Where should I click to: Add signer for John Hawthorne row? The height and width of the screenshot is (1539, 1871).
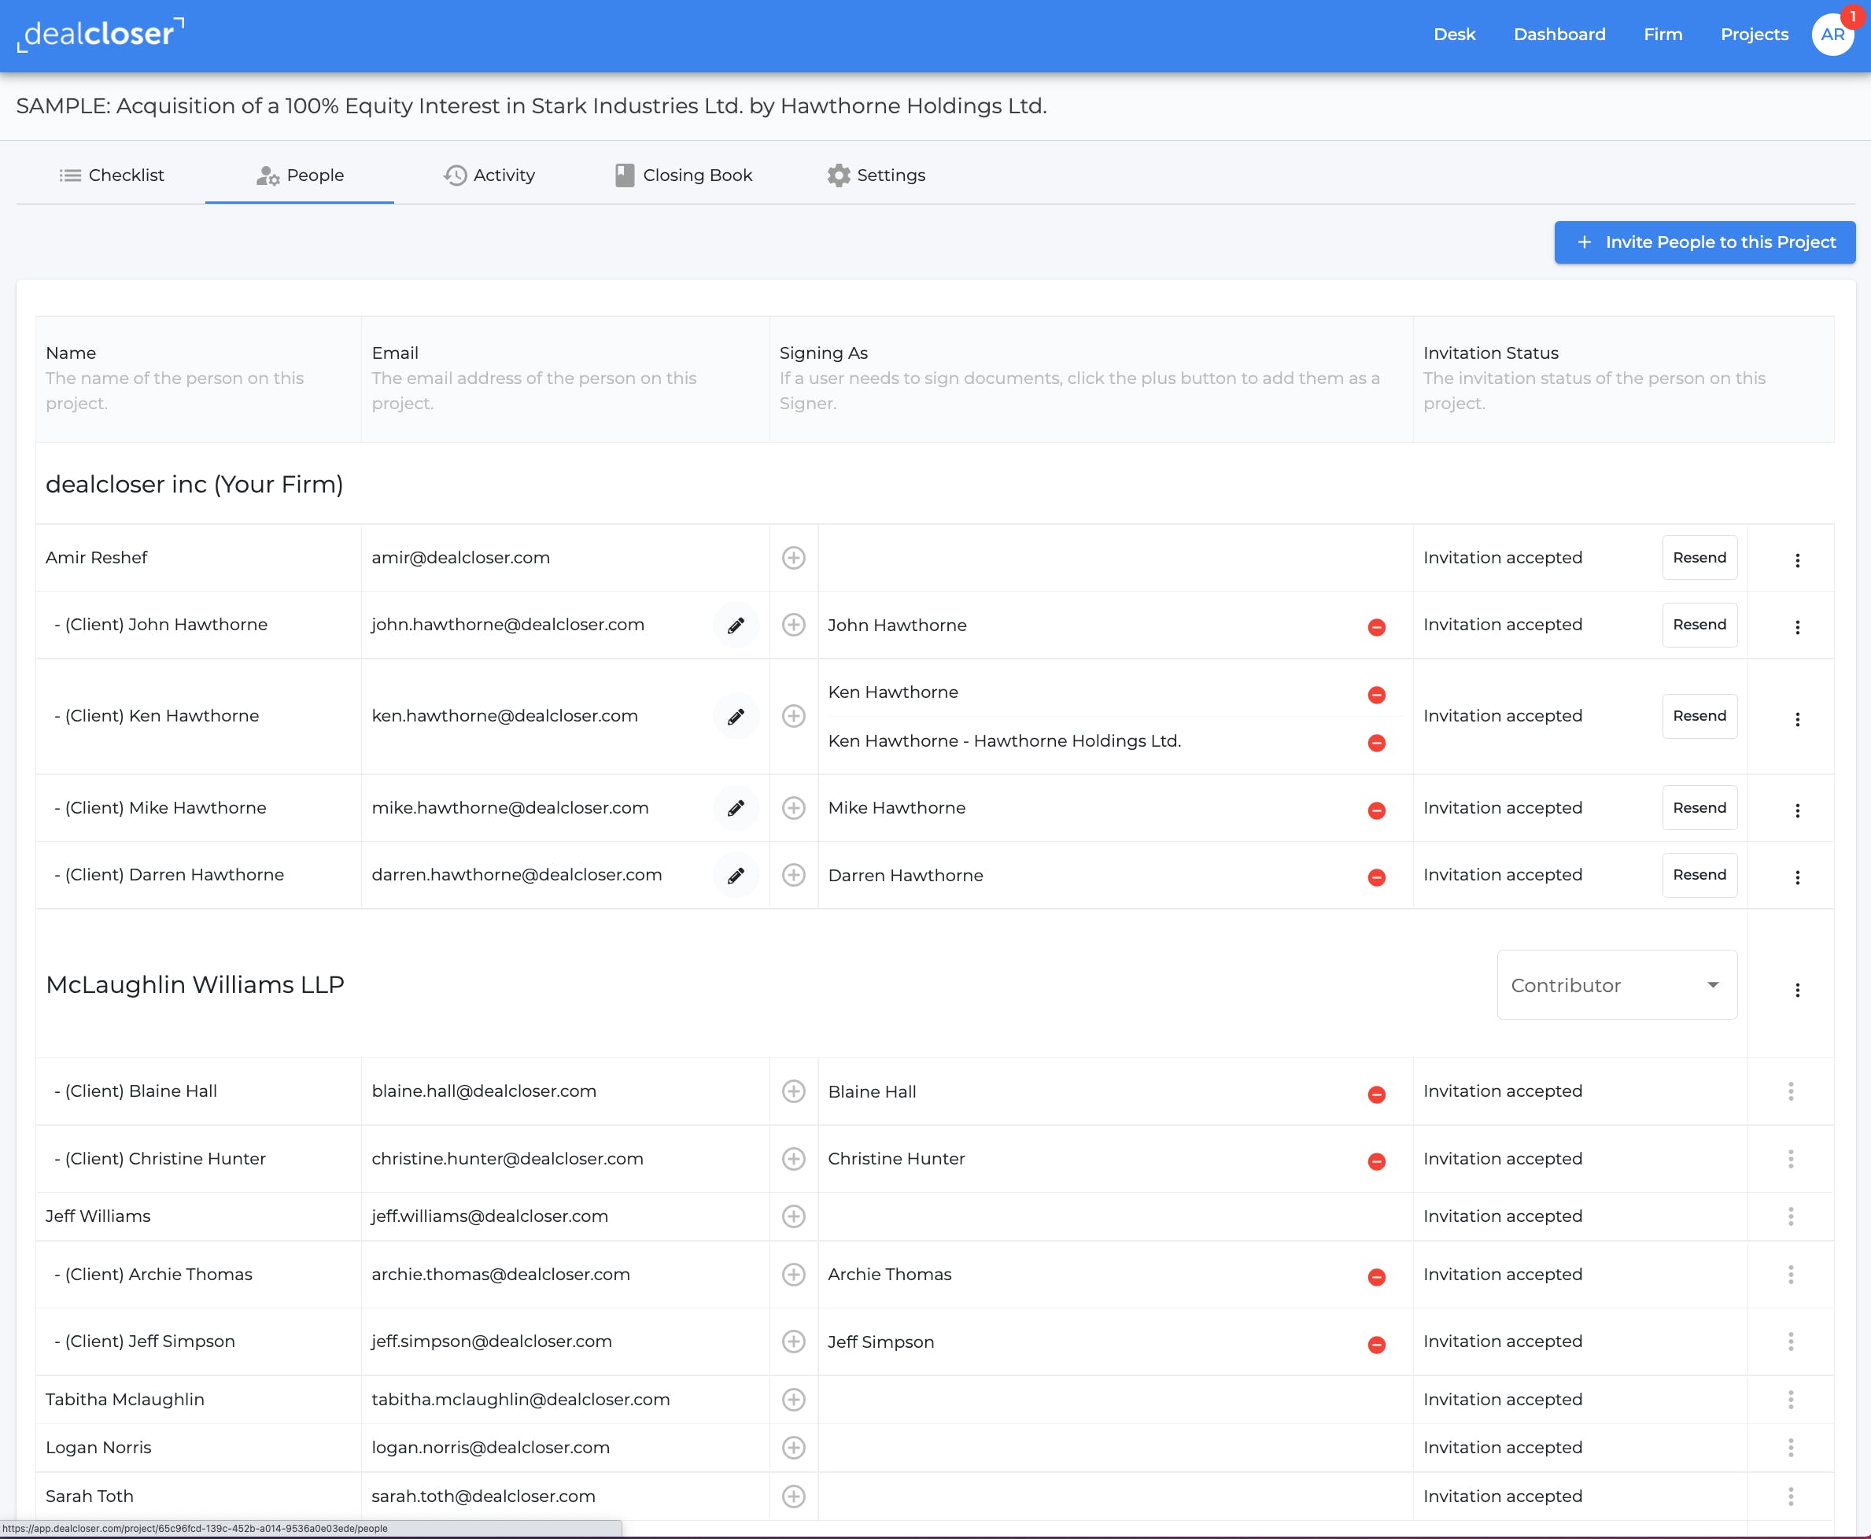(793, 625)
